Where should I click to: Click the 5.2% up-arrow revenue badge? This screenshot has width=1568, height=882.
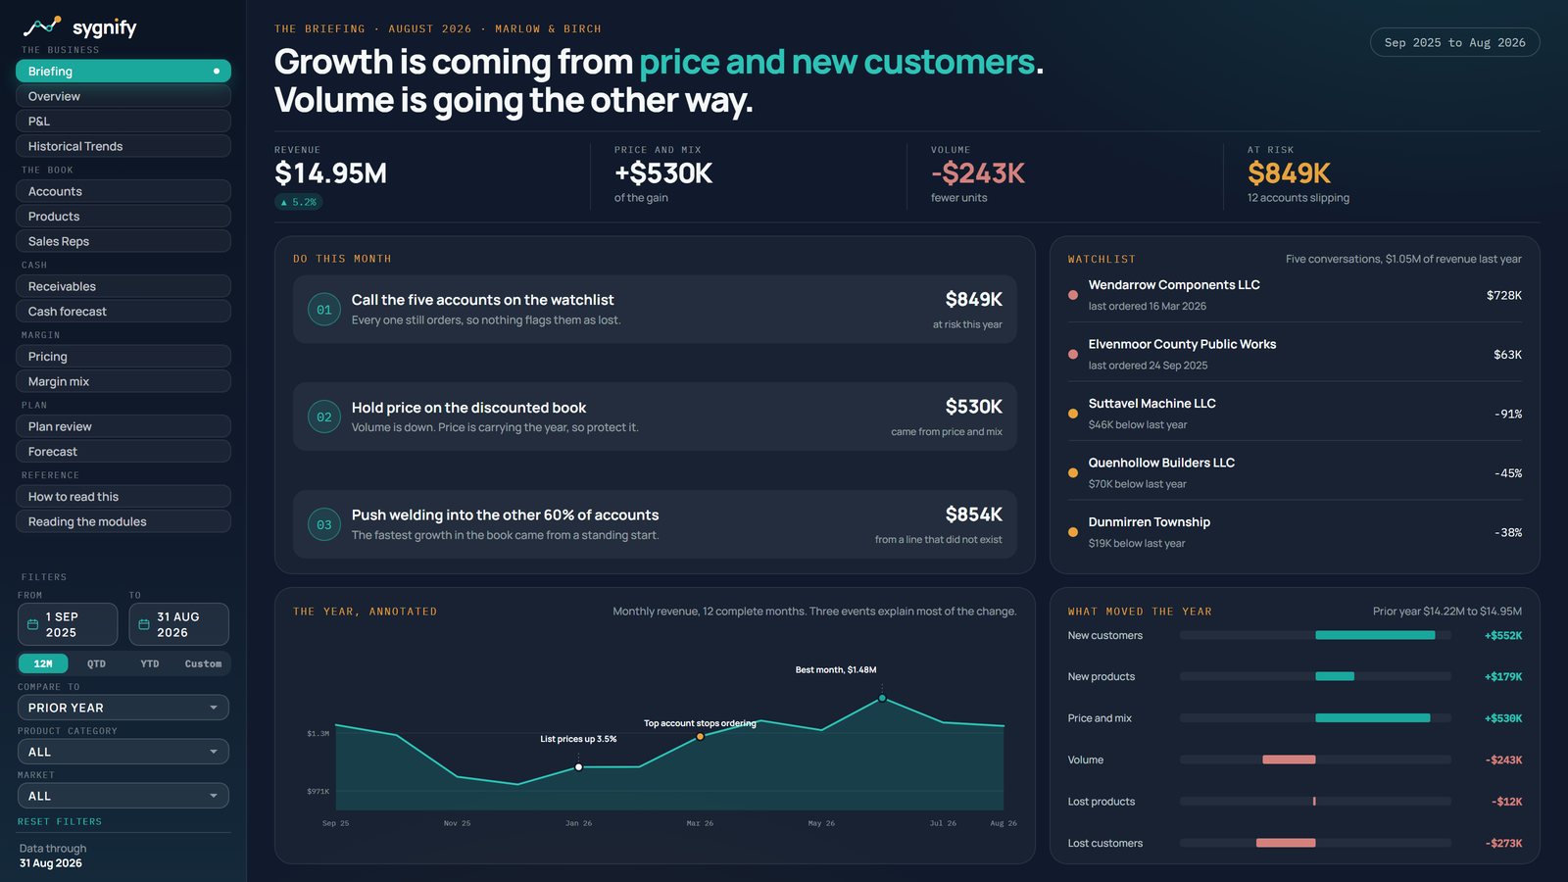[299, 202]
